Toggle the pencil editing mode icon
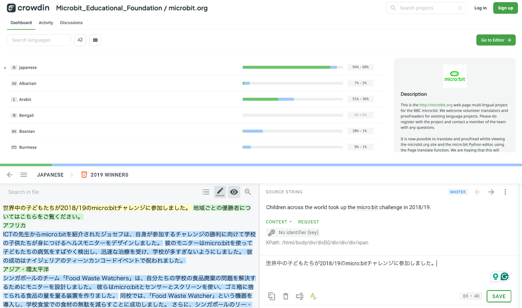 tap(220, 192)
